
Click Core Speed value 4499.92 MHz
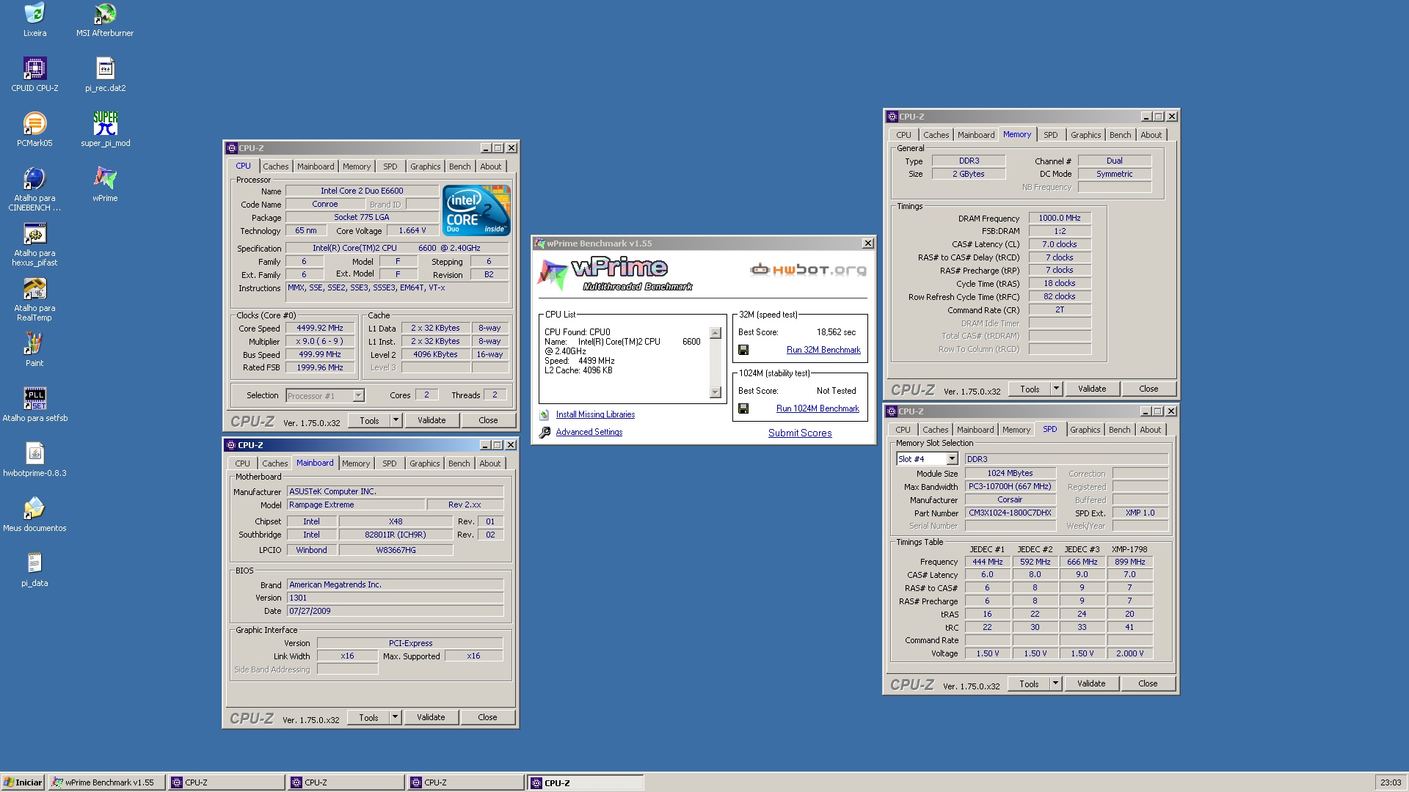click(x=320, y=329)
